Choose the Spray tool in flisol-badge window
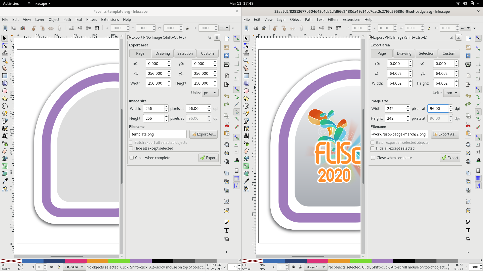483x271 pixels. click(x=246, y=144)
